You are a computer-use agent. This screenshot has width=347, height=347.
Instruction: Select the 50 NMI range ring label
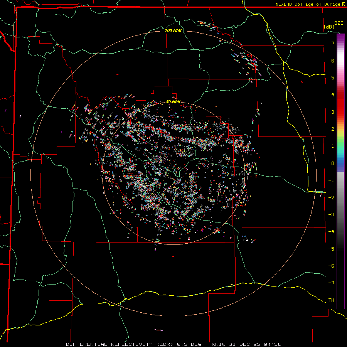[x=173, y=102]
